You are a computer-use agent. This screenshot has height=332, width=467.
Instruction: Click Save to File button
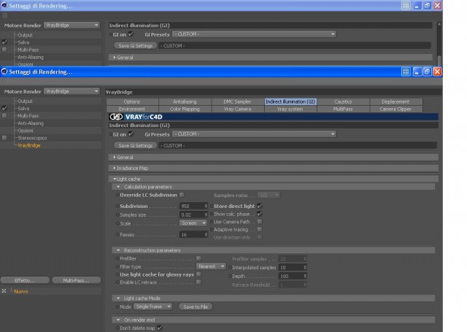(x=196, y=306)
